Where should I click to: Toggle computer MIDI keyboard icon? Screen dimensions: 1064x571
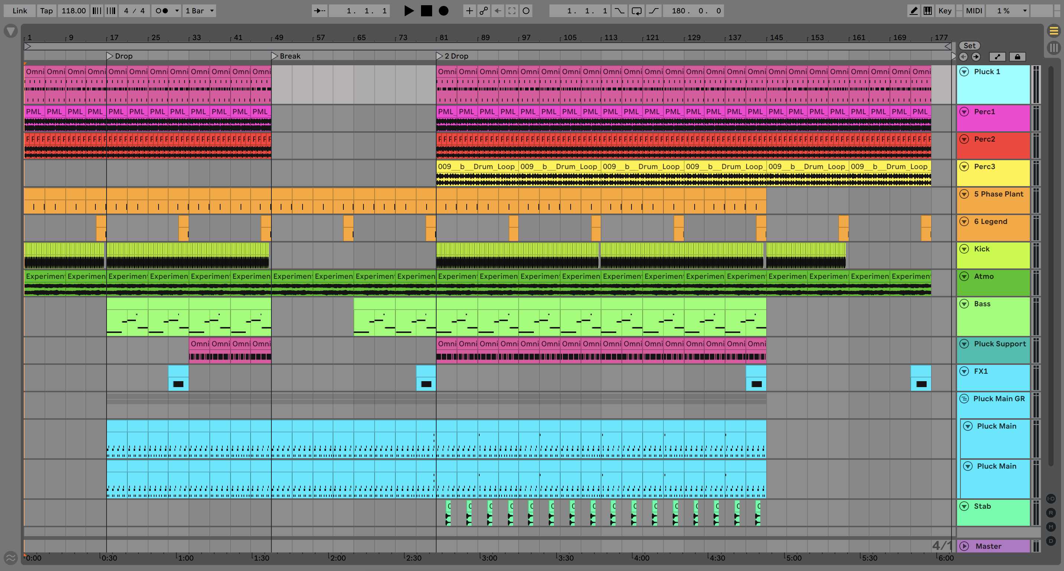tap(927, 11)
